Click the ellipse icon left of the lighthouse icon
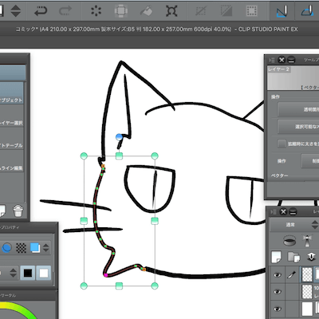This screenshot has width=319, height=319. tap(290, 240)
